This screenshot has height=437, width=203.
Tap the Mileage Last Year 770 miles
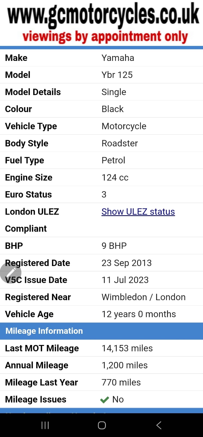click(x=121, y=382)
